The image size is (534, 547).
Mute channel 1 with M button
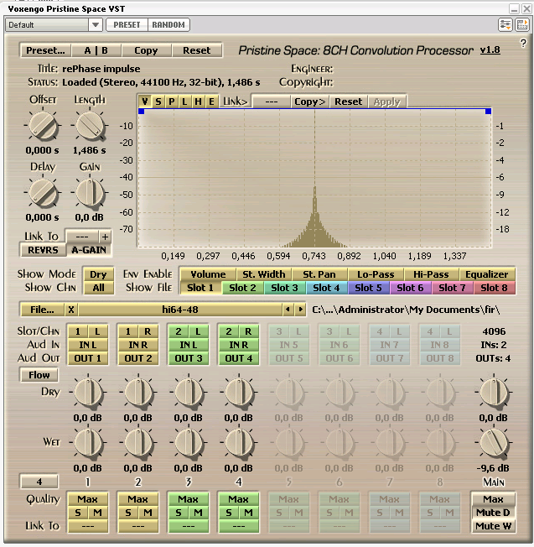(x=97, y=513)
